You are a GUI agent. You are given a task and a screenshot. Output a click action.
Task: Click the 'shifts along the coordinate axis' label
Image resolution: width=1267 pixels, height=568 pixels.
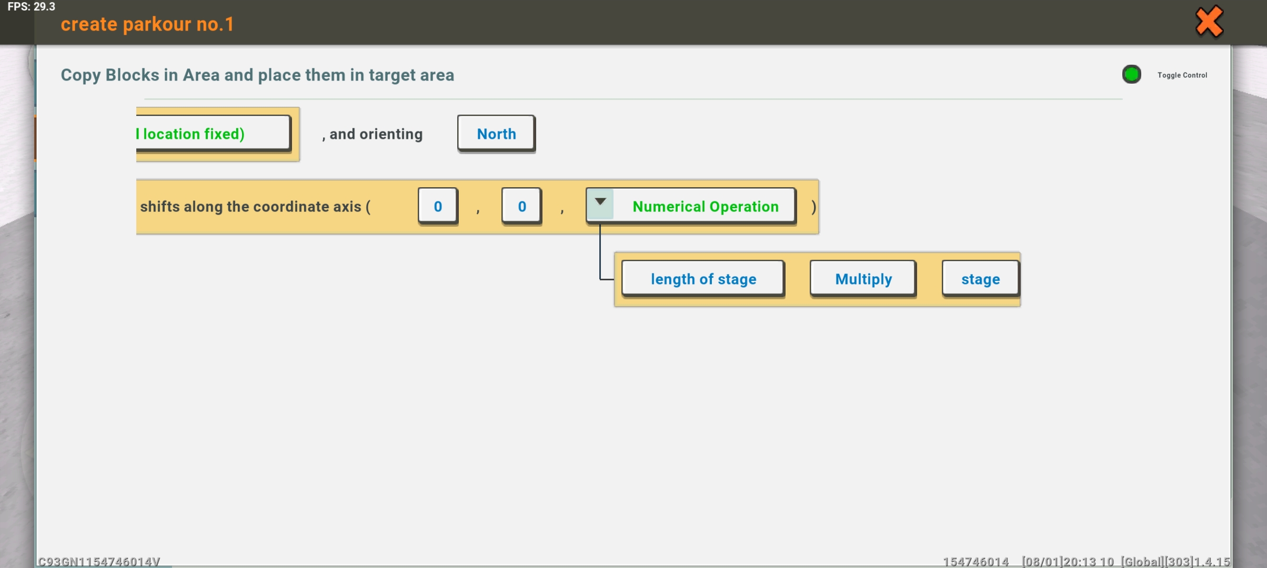(x=255, y=207)
